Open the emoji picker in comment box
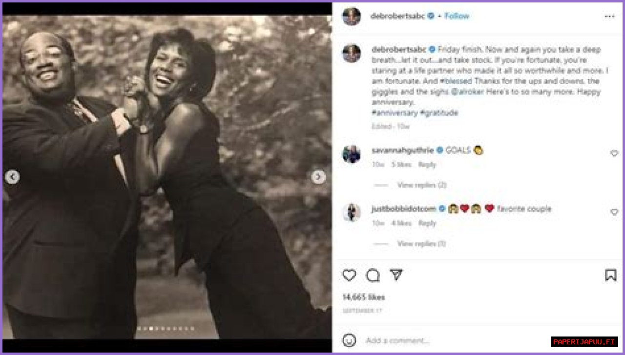The height and width of the screenshot is (355, 625). pyautogui.click(x=349, y=340)
